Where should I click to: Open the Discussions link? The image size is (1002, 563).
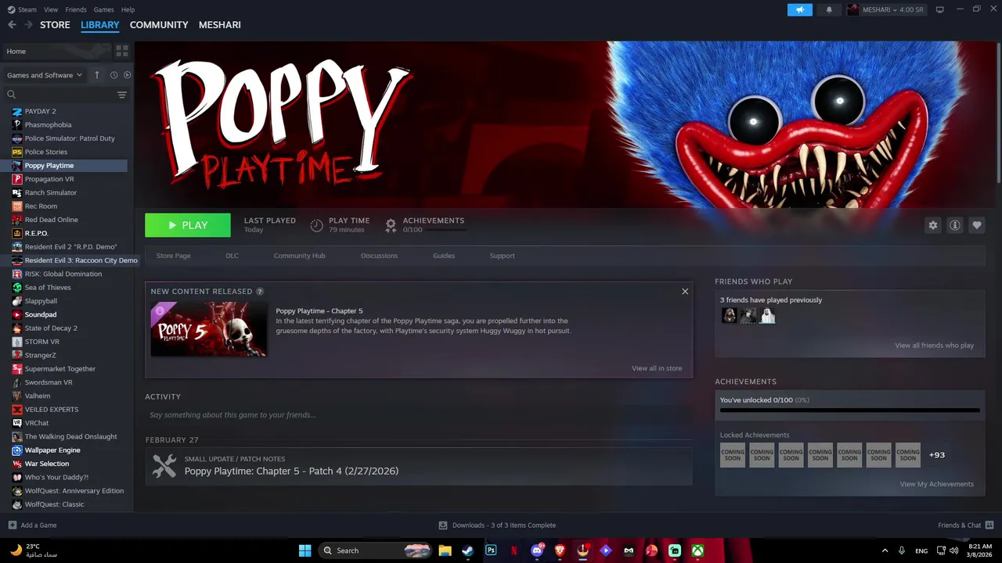tap(379, 256)
